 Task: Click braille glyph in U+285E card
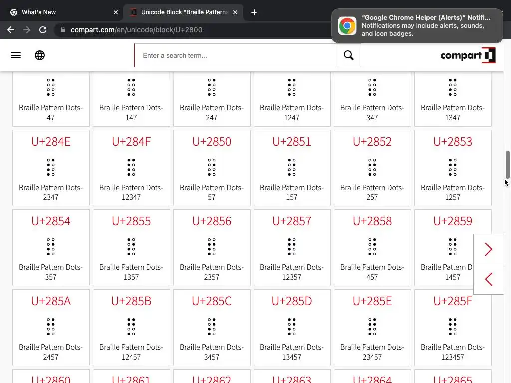372,327
